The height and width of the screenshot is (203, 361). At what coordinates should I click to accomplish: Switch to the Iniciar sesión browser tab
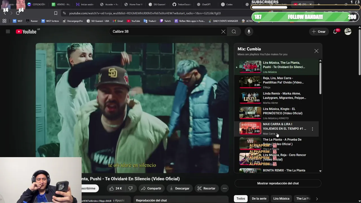pyautogui.click(x=85, y=5)
